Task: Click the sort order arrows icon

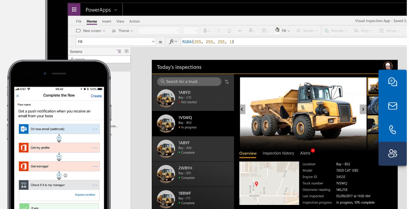Action: [x=227, y=82]
